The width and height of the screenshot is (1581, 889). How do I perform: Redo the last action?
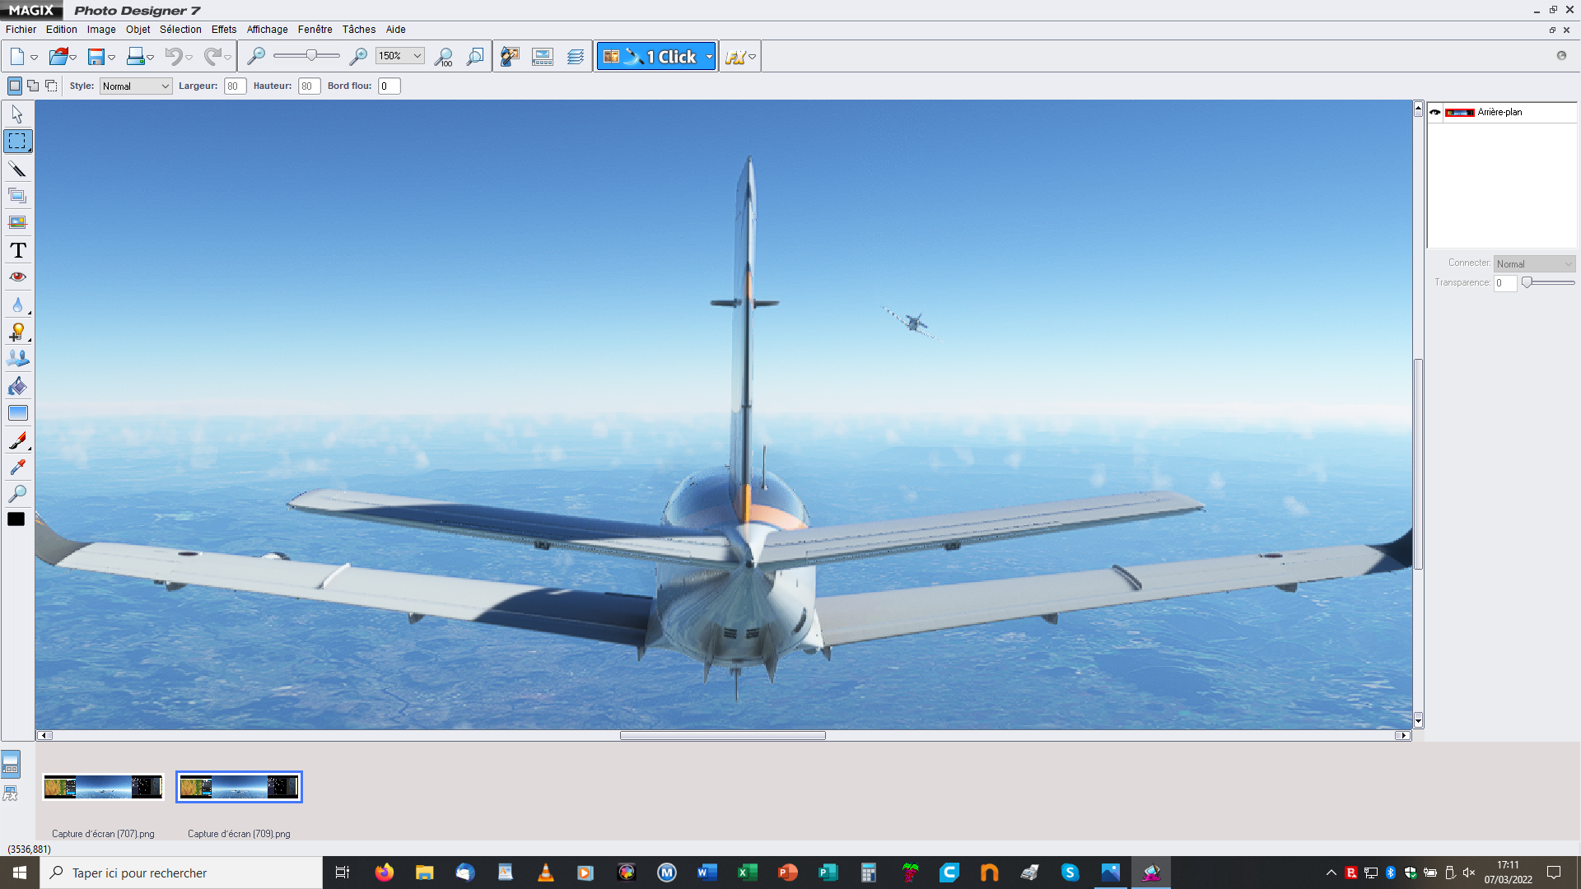[x=212, y=57]
